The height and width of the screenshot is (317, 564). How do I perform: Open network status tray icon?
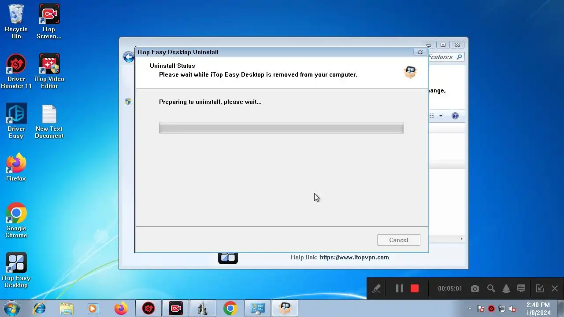coord(502,309)
